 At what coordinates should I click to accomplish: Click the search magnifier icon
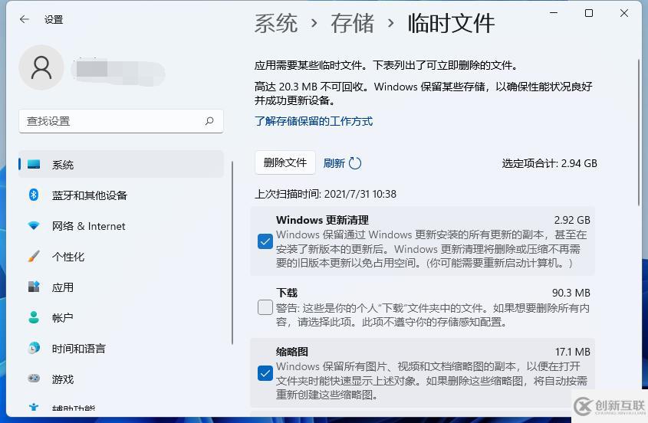click(209, 121)
